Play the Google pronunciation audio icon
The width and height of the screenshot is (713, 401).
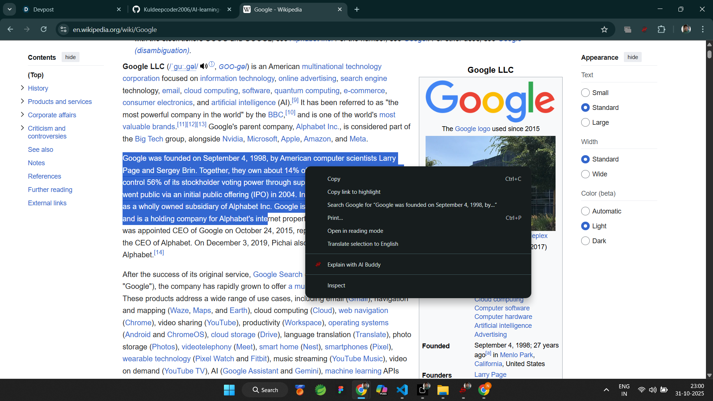(x=204, y=66)
